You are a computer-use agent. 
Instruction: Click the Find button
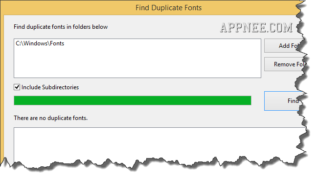(284, 101)
